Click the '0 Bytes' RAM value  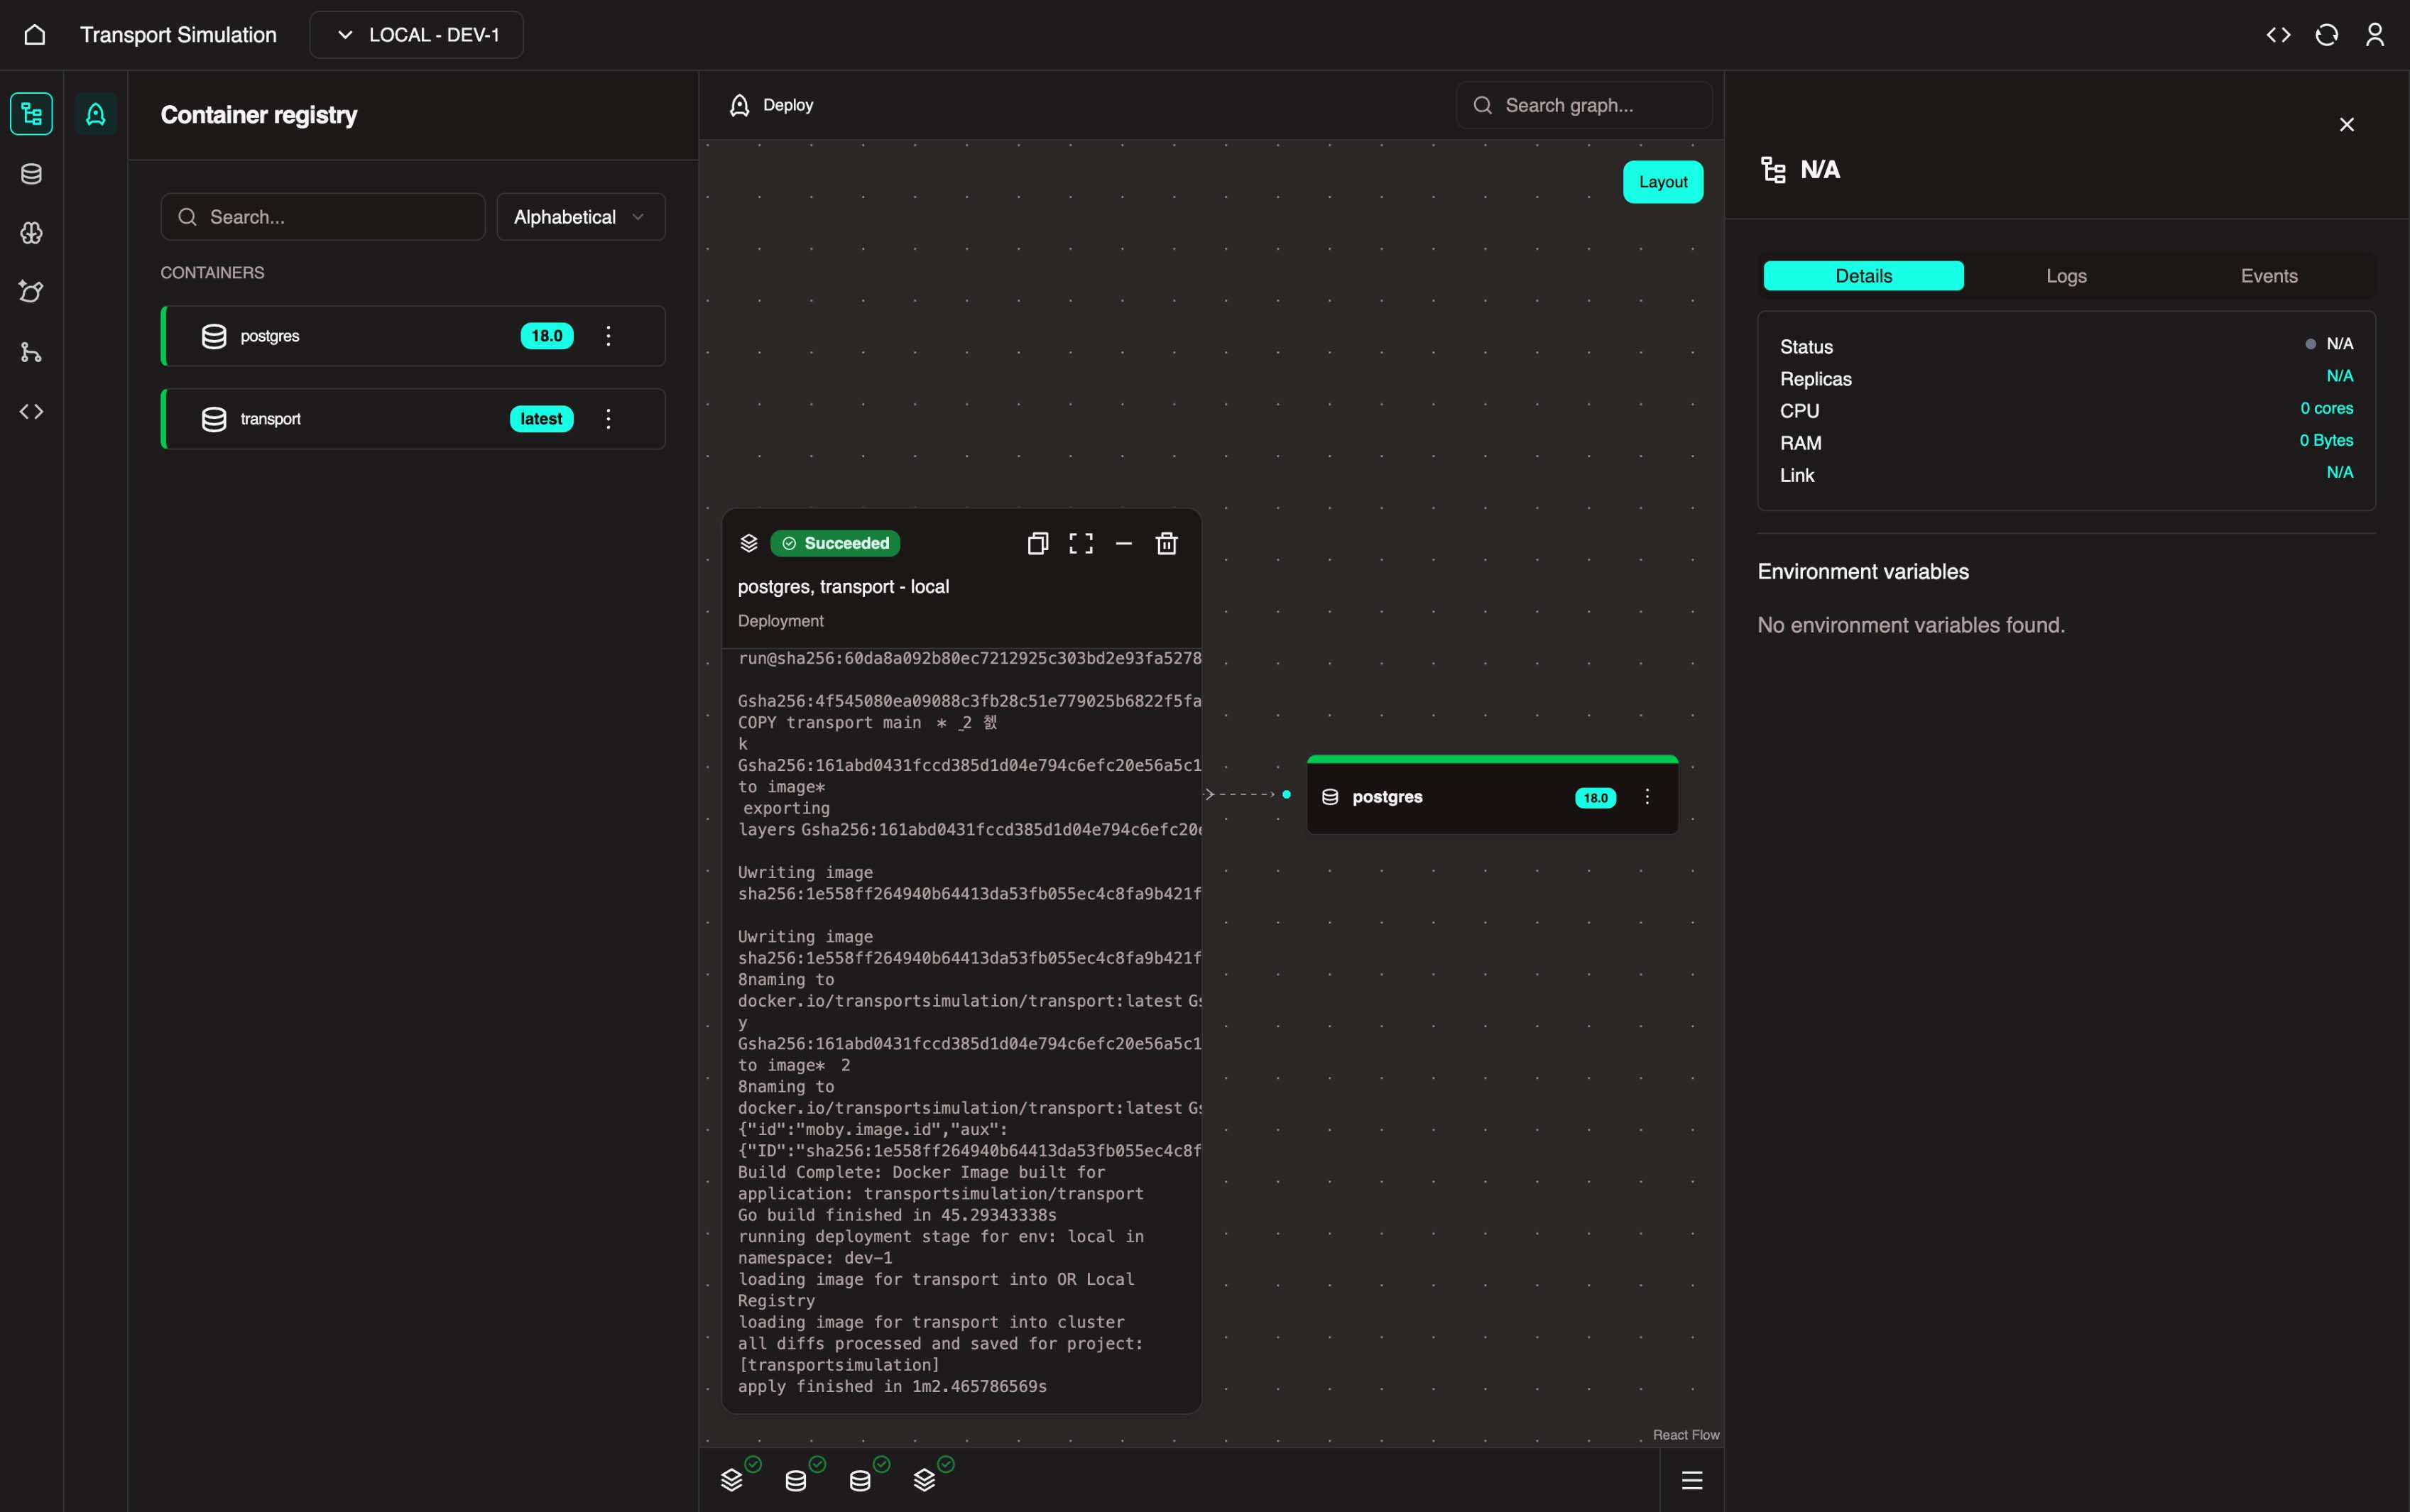(2326, 440)
